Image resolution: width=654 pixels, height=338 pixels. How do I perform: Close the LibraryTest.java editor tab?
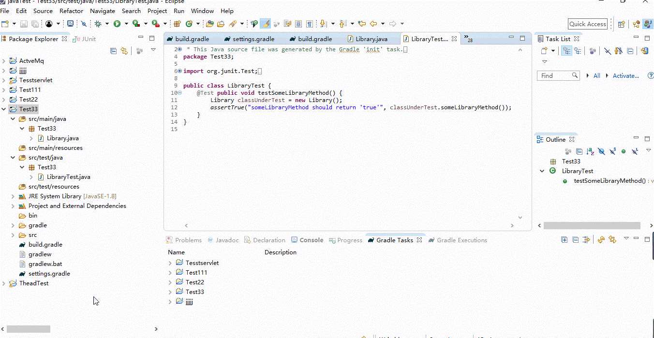click(454, 39)
